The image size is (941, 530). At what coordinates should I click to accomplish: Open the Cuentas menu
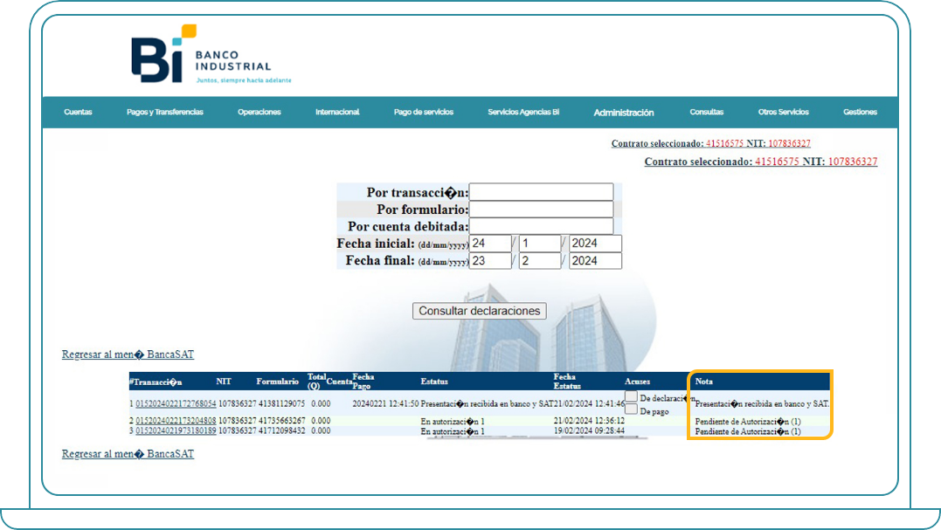click(78, 112)
